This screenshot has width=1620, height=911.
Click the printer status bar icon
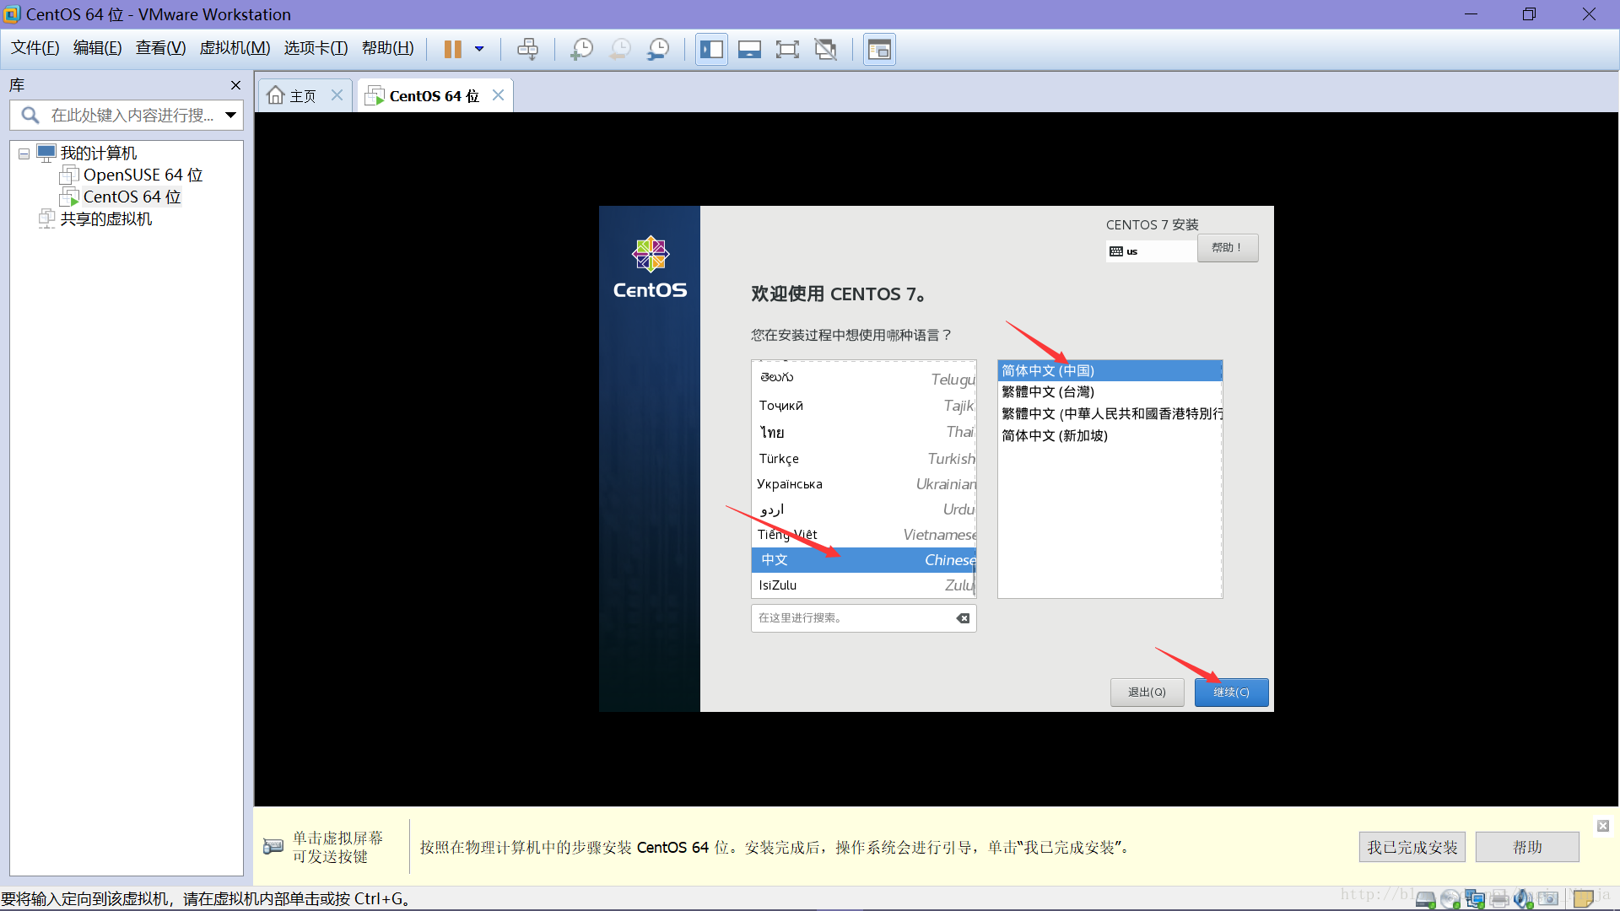click(1499, 899)
